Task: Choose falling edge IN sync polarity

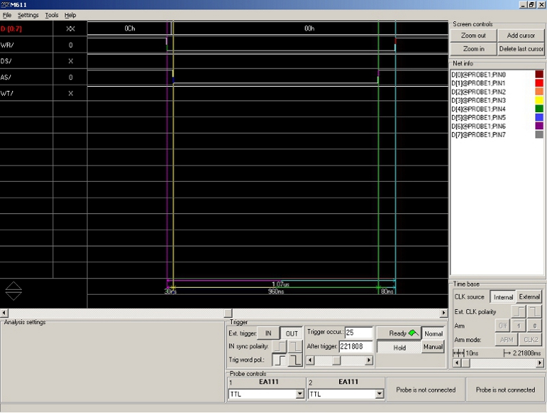Action: click(295, 347)
